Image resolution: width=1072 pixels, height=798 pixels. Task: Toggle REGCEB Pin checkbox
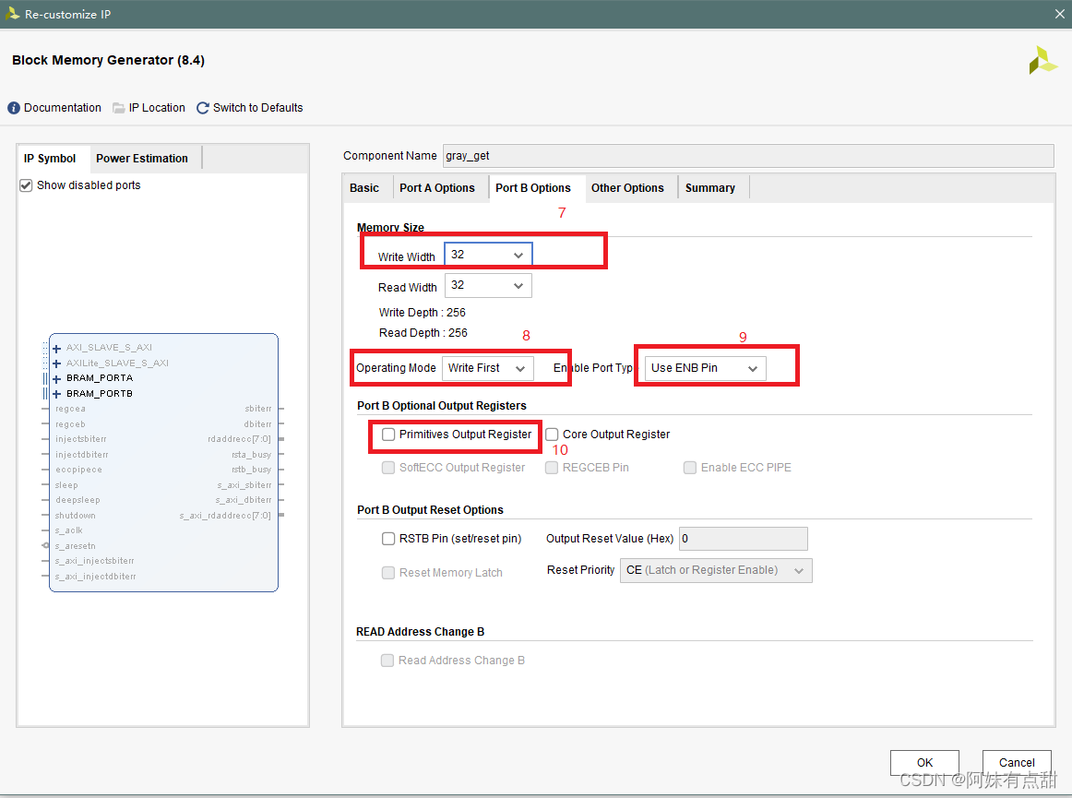tap(552, 468)
